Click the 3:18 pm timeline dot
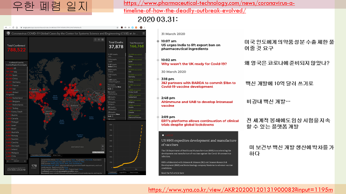Image resolution: width=346 pixels, height=194 pixels. point(158,79)
